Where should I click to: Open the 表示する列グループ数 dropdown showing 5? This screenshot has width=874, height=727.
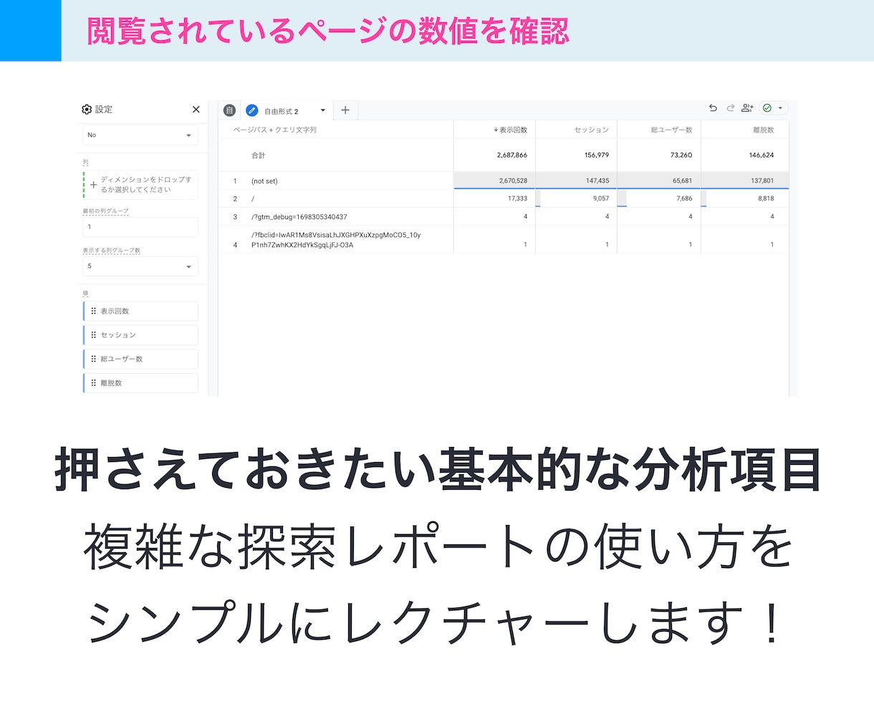140,266
